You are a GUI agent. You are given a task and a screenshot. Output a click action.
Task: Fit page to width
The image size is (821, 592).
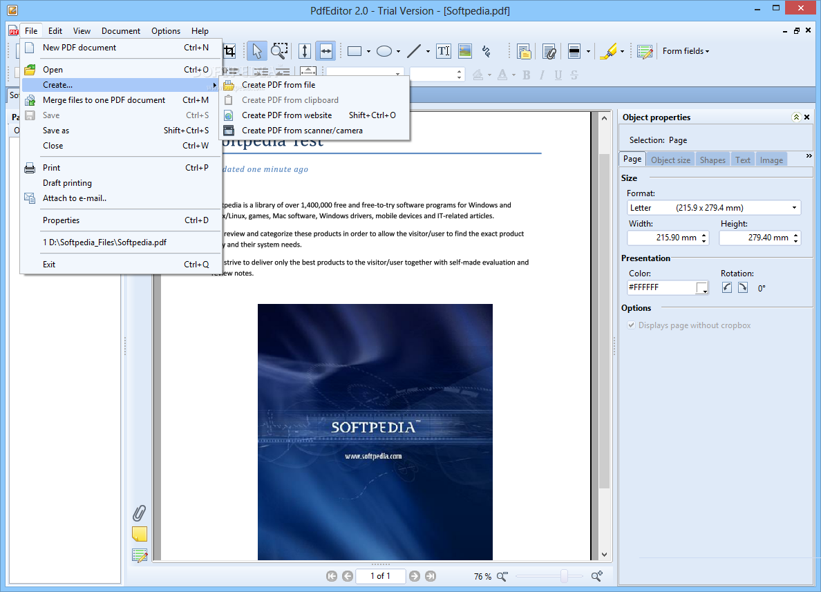[325, 51]
